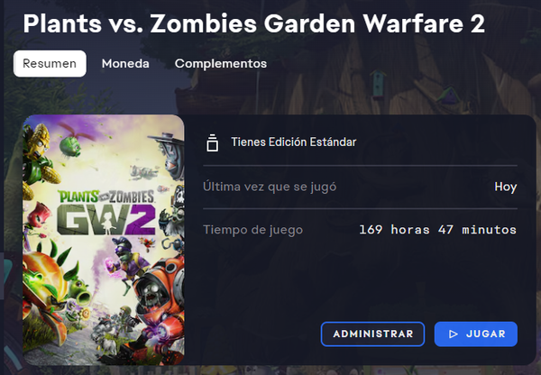Click the edition stack icon beside Tienes Edición
The width and height of the screenshot is (541, 375).
tap(213, 142)
